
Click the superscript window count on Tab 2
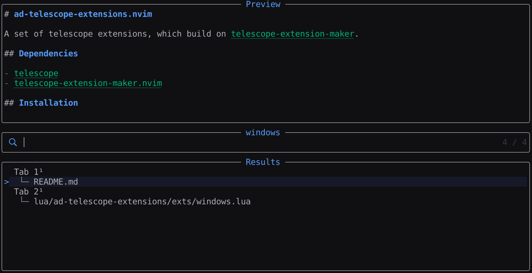[x=41, y=190]
